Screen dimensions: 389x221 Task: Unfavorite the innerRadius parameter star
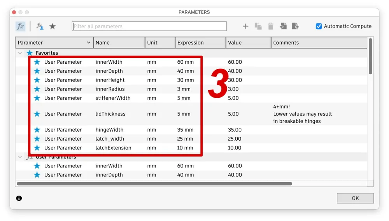click(37, 89)
